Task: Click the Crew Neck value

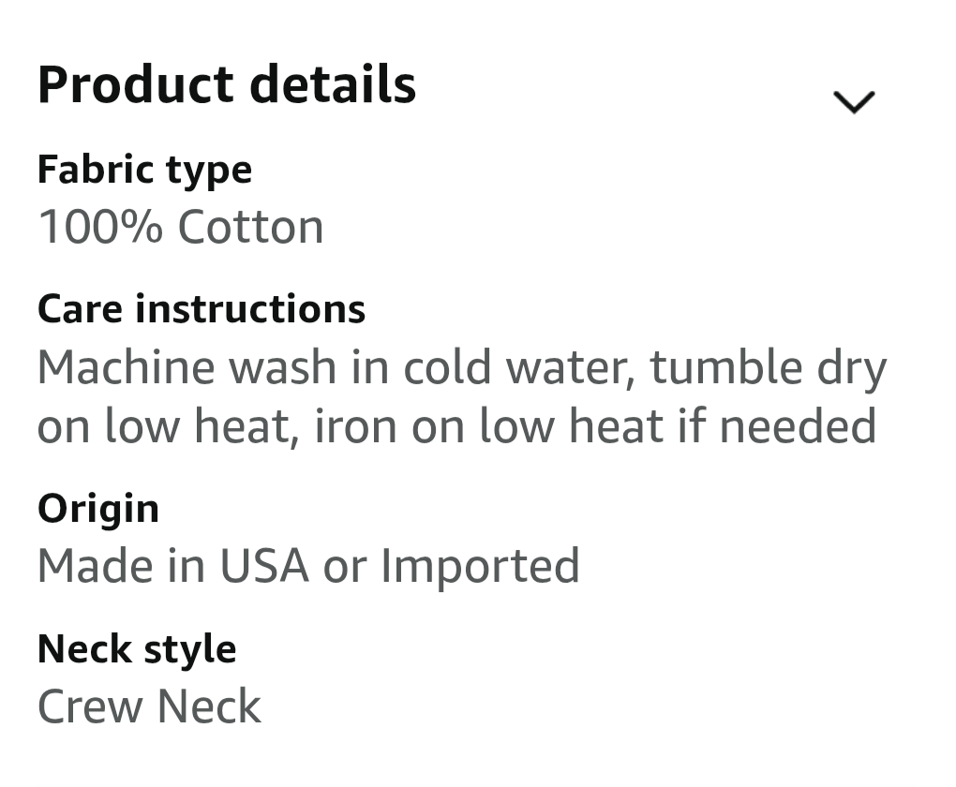Action: tap(148, 706)
